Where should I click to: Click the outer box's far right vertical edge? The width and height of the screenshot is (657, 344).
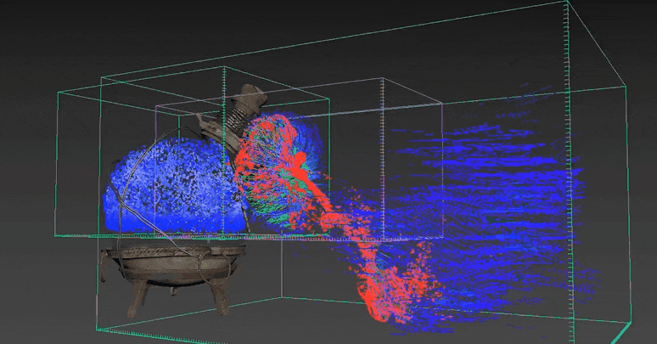click(x=628, y=204)
